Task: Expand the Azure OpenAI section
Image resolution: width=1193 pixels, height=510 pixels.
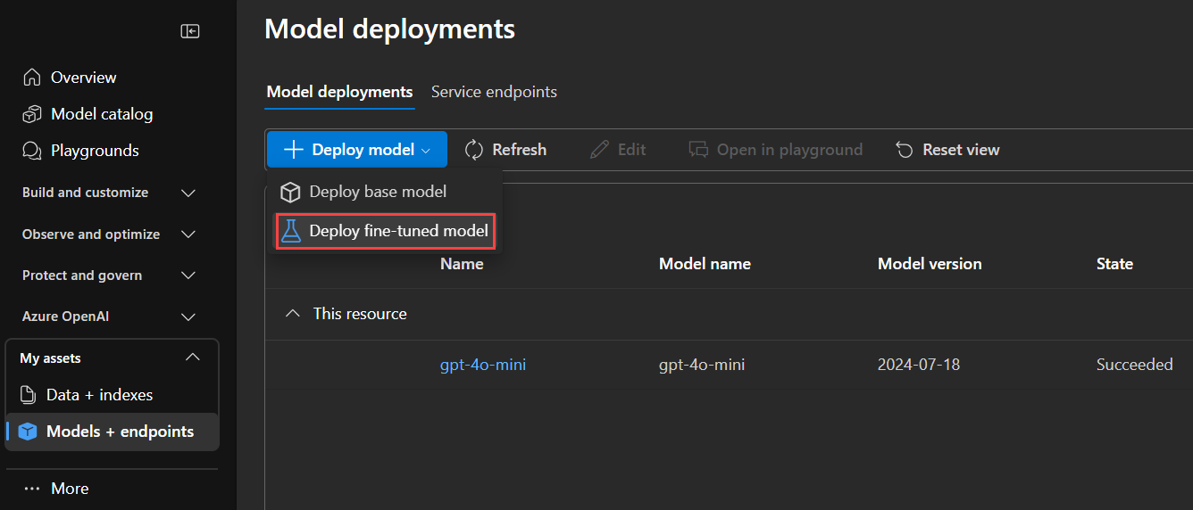Action: pos(188,317)
